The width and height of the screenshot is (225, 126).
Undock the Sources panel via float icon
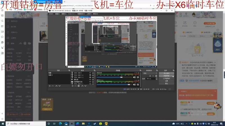click(94, 71)
